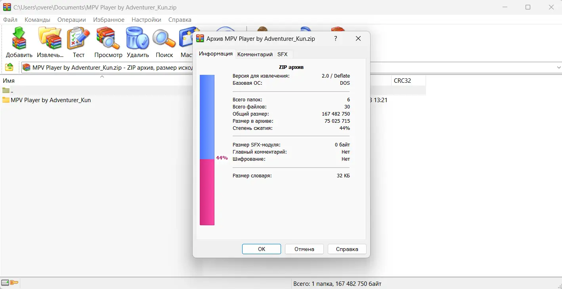Open the Справка menu in the menu bar
Image resolution: width=562 pixels, height=289 pixels.
180,20
